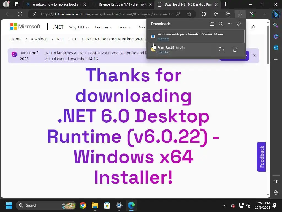The image size is (282, 212).
Task: Click the address bar URL
Action: 107,14
